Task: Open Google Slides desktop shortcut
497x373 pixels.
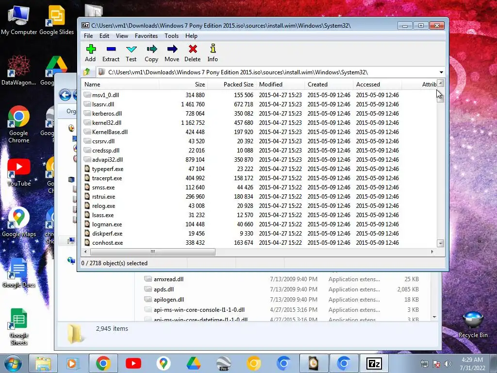Action: point(56,20)
